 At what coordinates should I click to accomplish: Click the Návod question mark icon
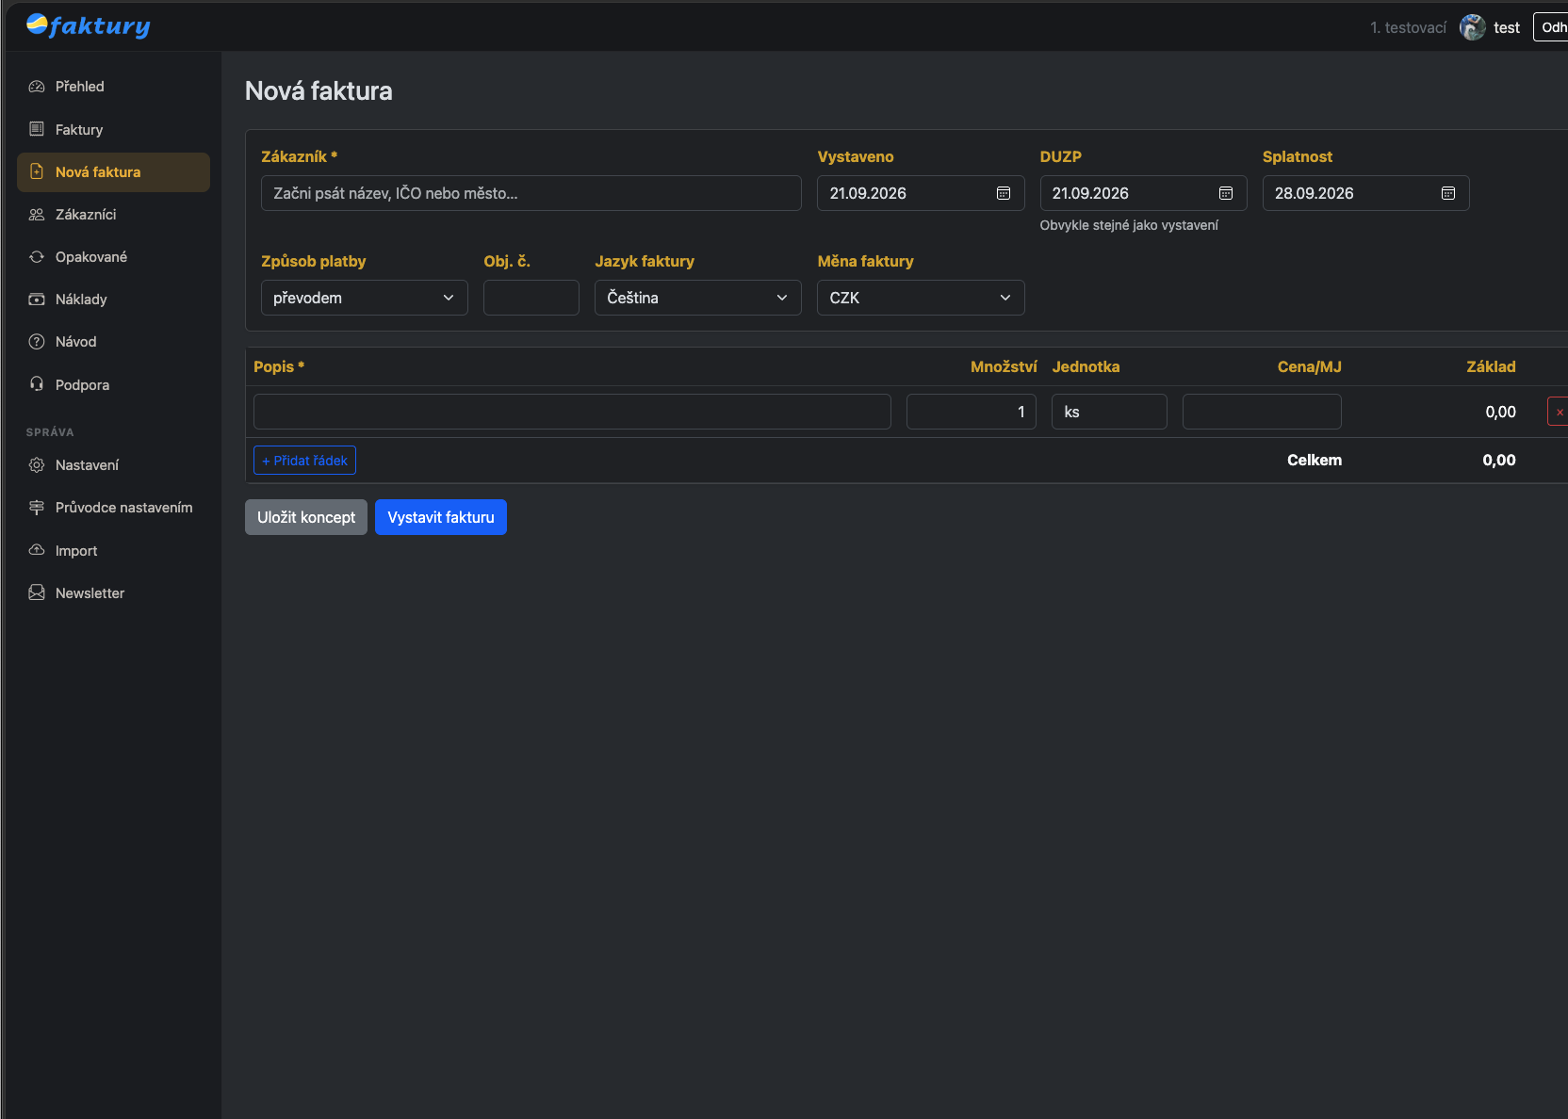pos(37,342)
